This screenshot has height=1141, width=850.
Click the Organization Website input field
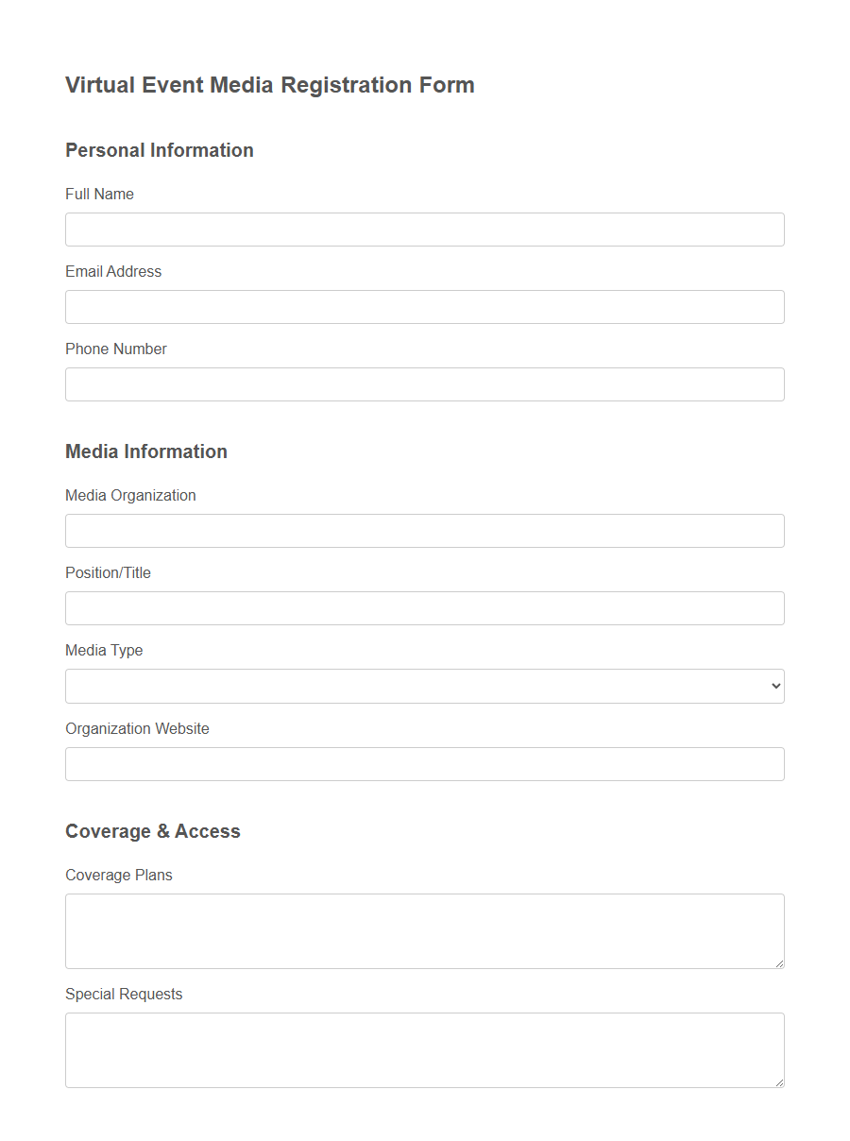click(424, 764)
